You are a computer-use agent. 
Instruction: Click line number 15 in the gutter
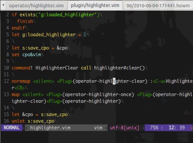(x=6, y=114)
